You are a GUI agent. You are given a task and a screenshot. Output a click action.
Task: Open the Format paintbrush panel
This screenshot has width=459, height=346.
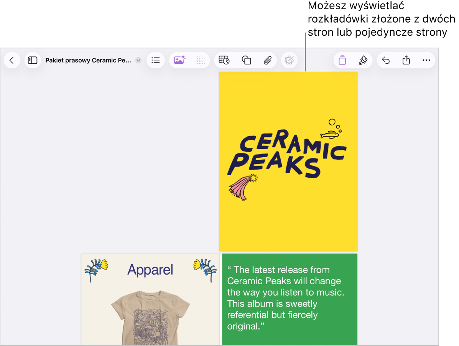[x=363, y=60]
